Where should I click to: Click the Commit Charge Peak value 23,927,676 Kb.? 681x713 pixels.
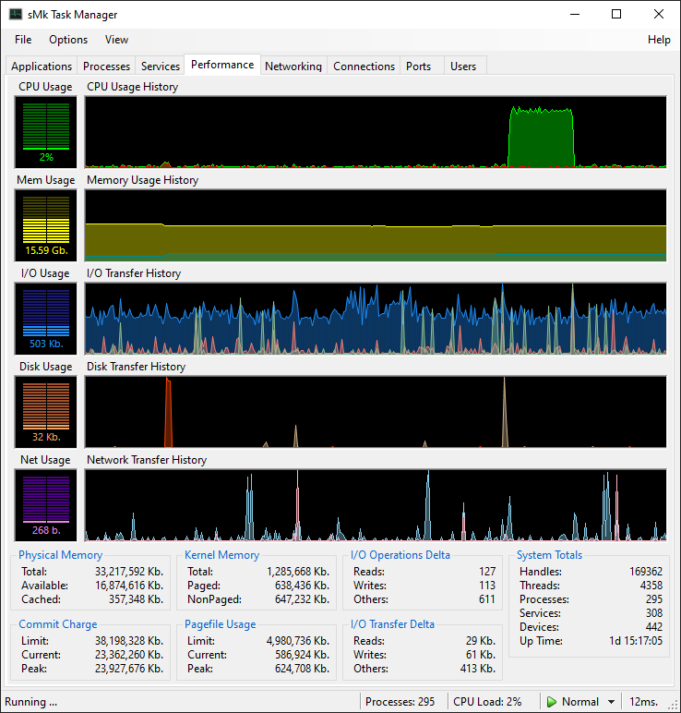click(x=129, y=669)
